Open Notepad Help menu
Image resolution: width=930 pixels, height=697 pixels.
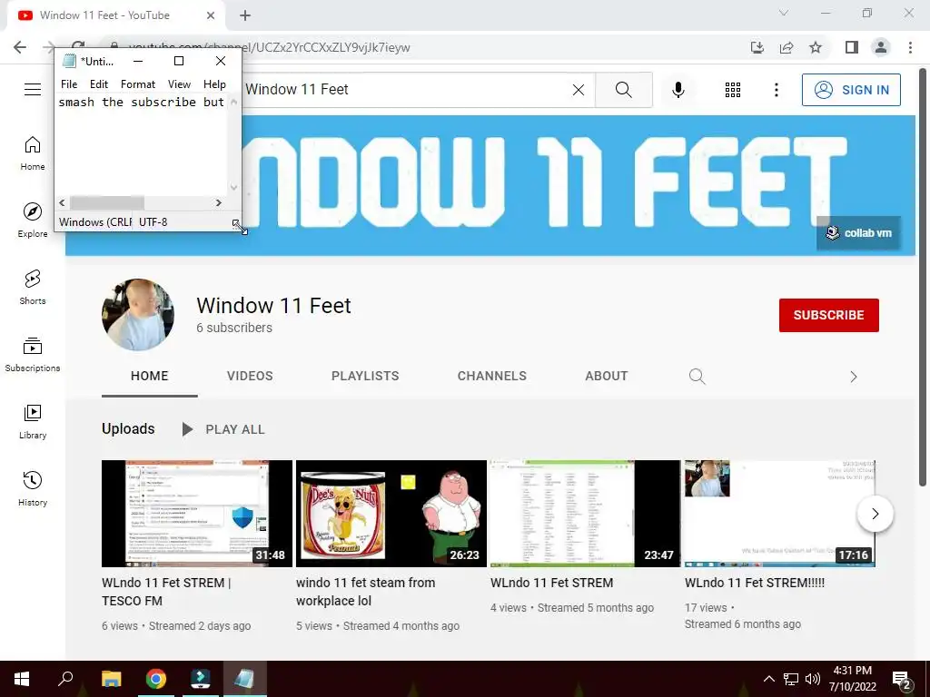point(214,84)
